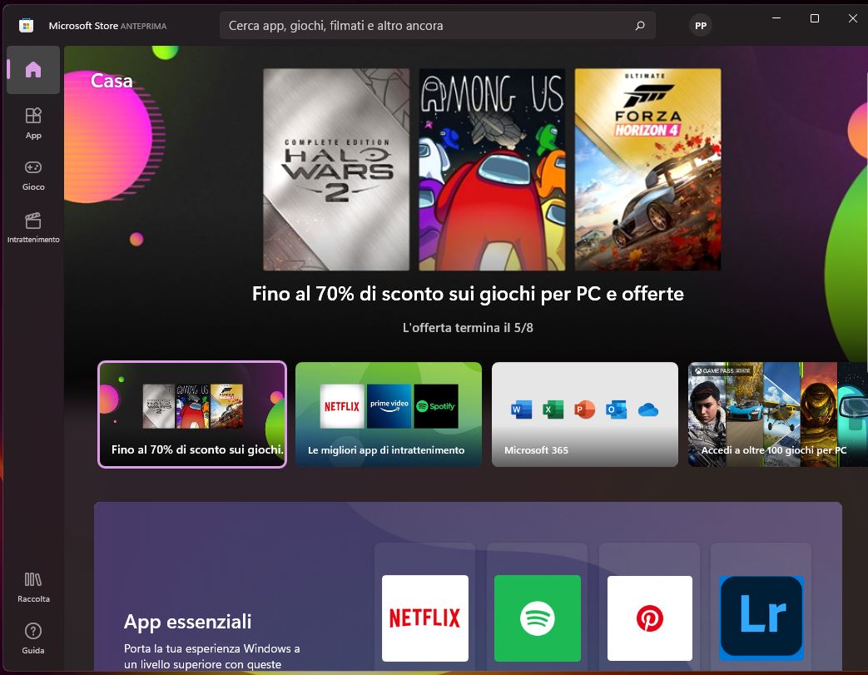
Task: Click the search magnifier icon
Action: [640, 26]
